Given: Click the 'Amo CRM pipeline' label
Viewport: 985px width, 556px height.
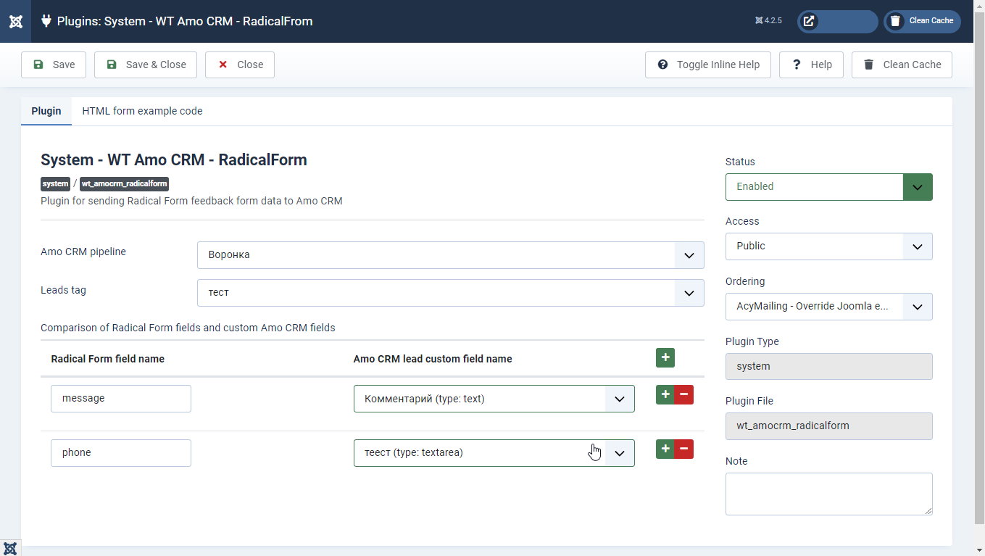Looking at the screenshot, I should (83, 252).
